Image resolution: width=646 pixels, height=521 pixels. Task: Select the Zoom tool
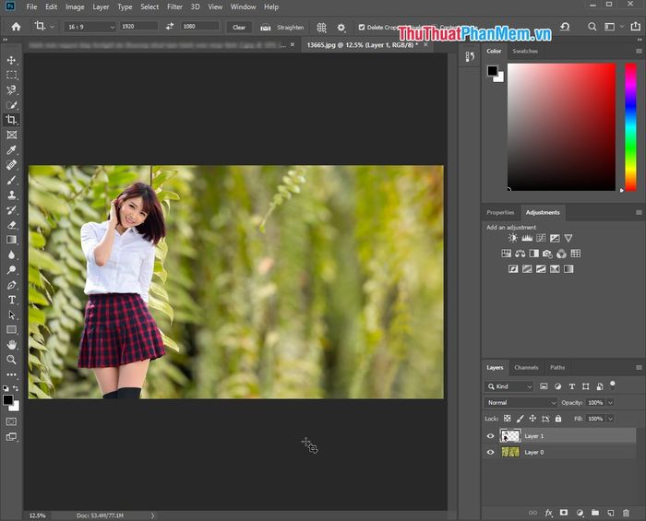coord(12,360)
